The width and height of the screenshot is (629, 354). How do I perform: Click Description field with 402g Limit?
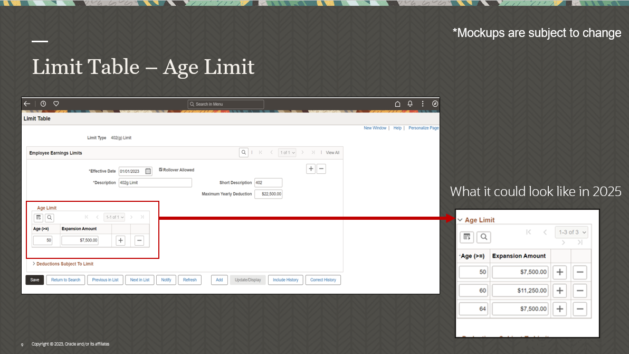coord(155,182)
